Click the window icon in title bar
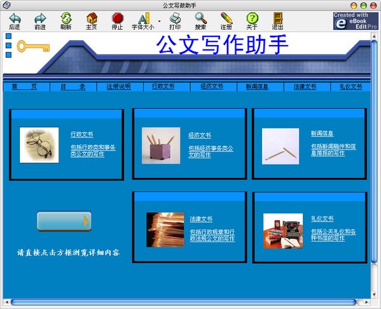The height and width of the screenshot is (309, 381). coord(6,5)
